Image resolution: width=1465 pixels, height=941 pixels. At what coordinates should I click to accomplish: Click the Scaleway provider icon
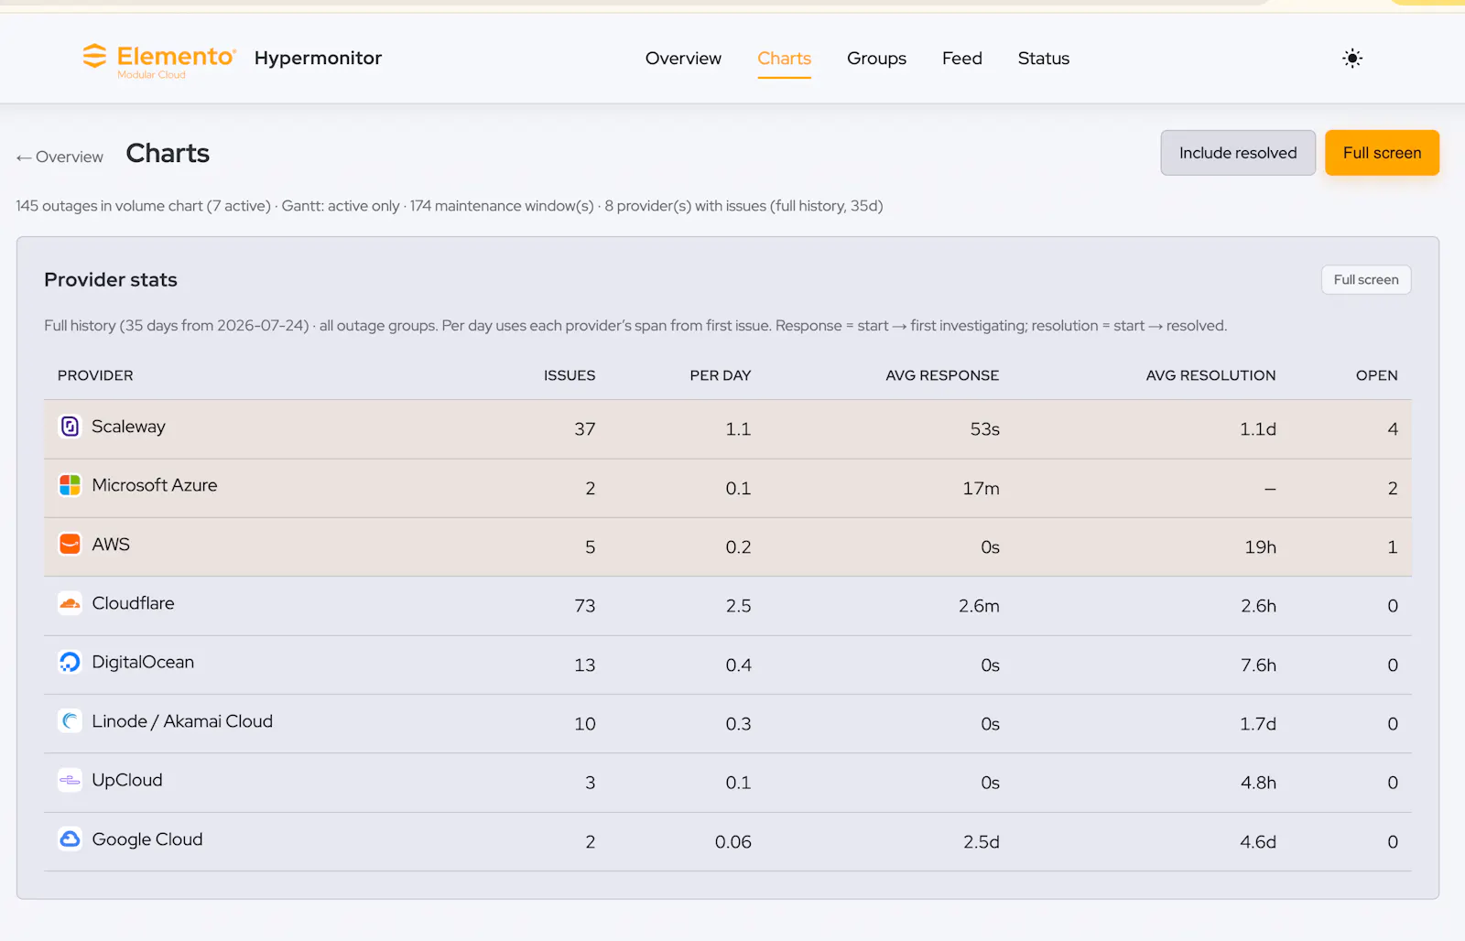point(70,427)
